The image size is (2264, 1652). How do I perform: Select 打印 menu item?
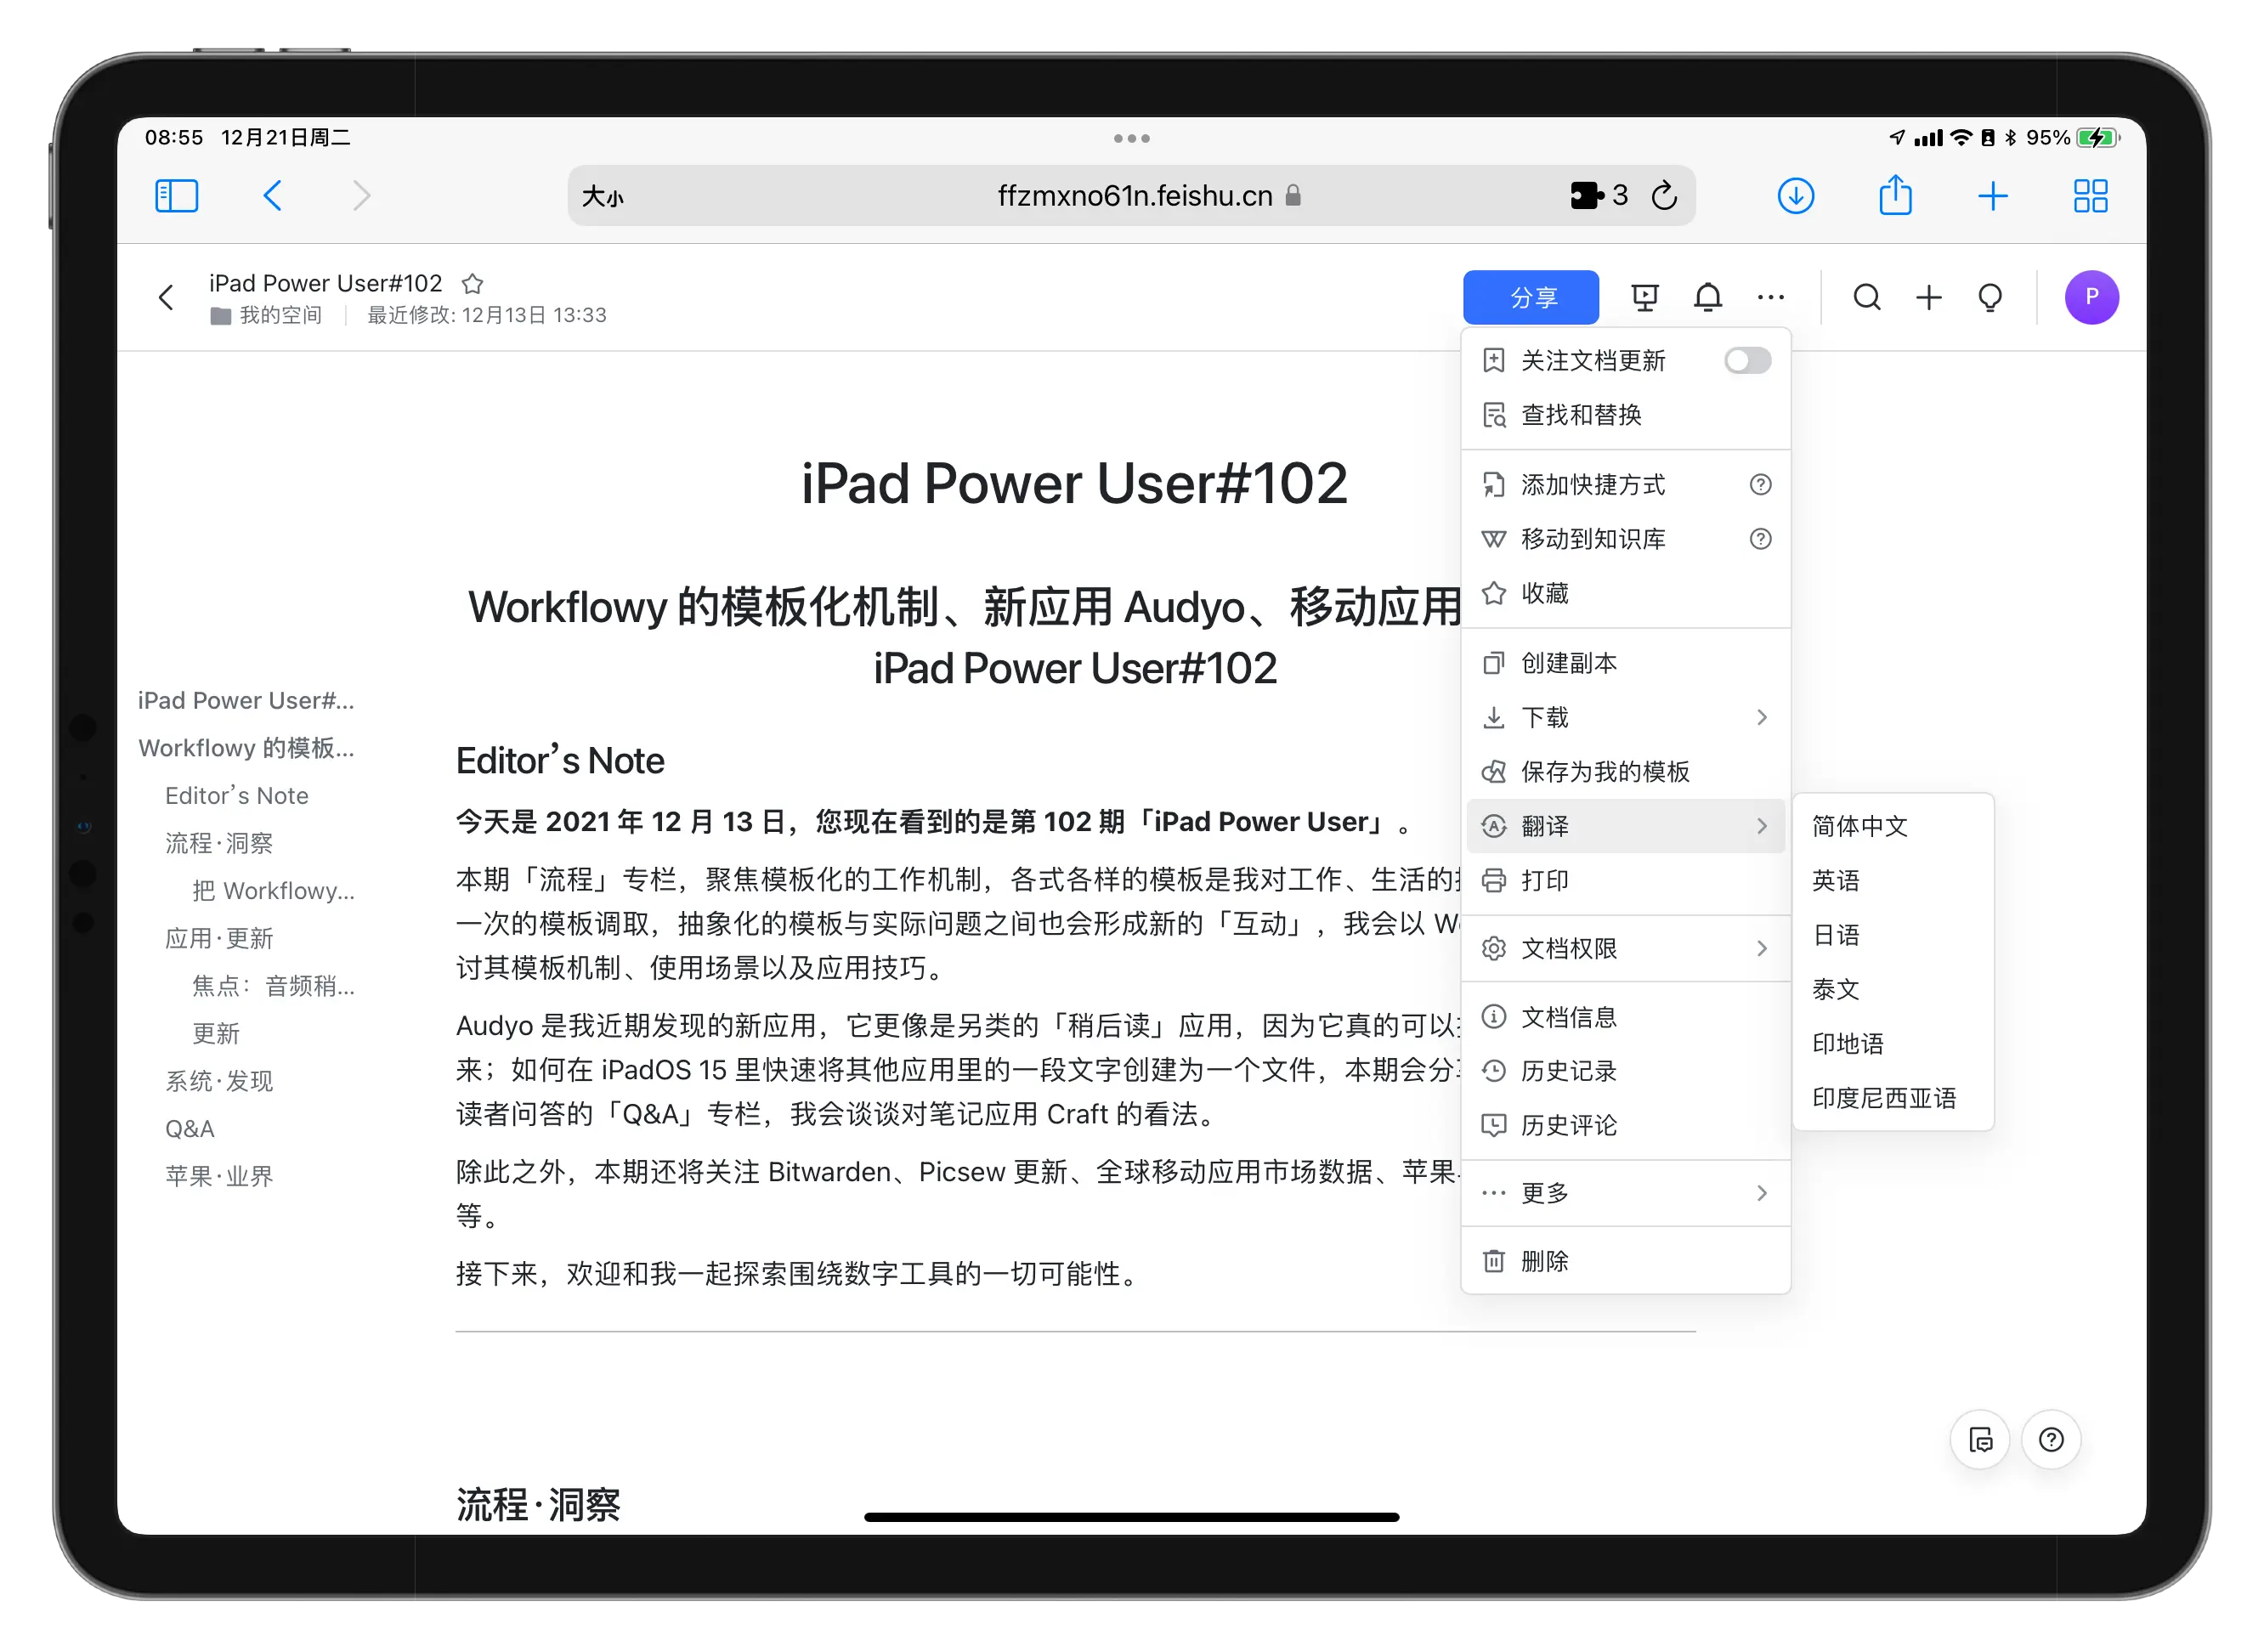tap(1626, 880)
